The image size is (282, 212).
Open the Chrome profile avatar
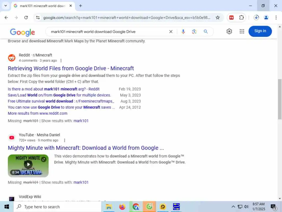(x=266, y=17)
